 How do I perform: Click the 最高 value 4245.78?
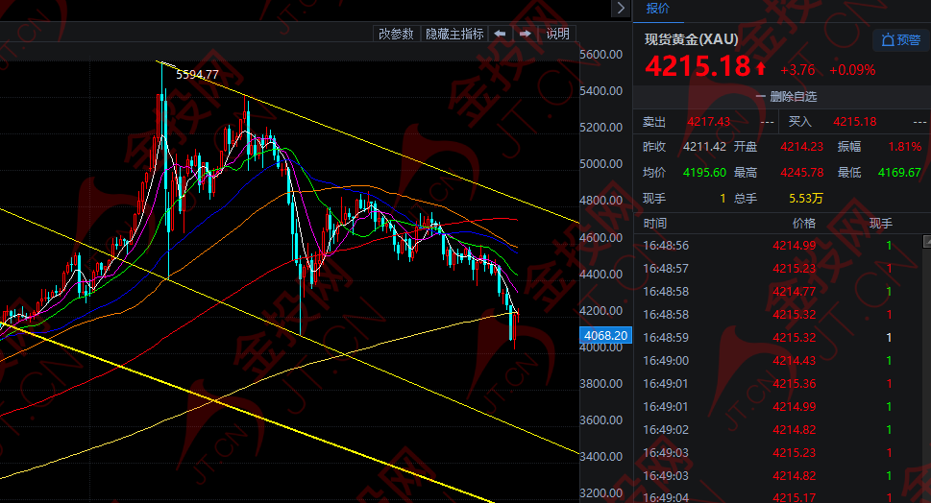tap(801, 173)
